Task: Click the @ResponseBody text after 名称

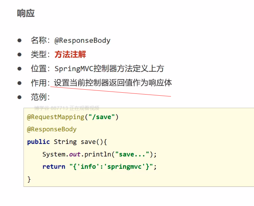Action: click(82, 41)
